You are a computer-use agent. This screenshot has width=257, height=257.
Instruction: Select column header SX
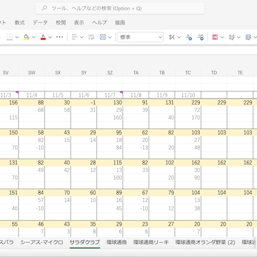(x=58, y=73)
